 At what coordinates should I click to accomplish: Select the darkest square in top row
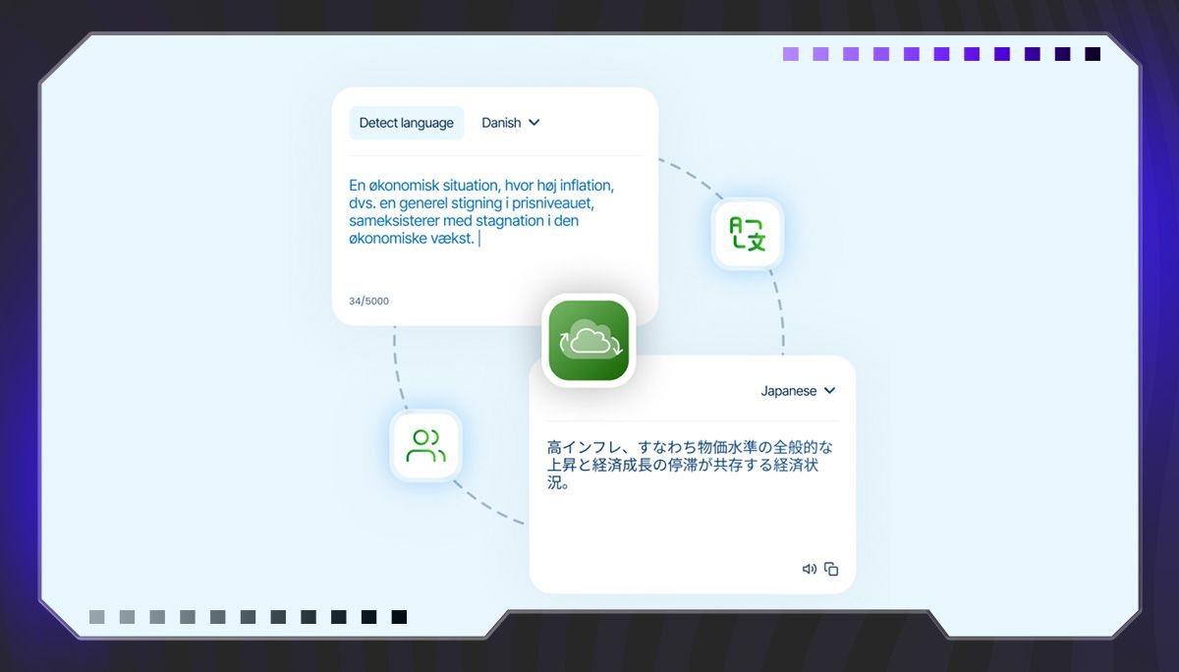click(x=1092, y=54)
